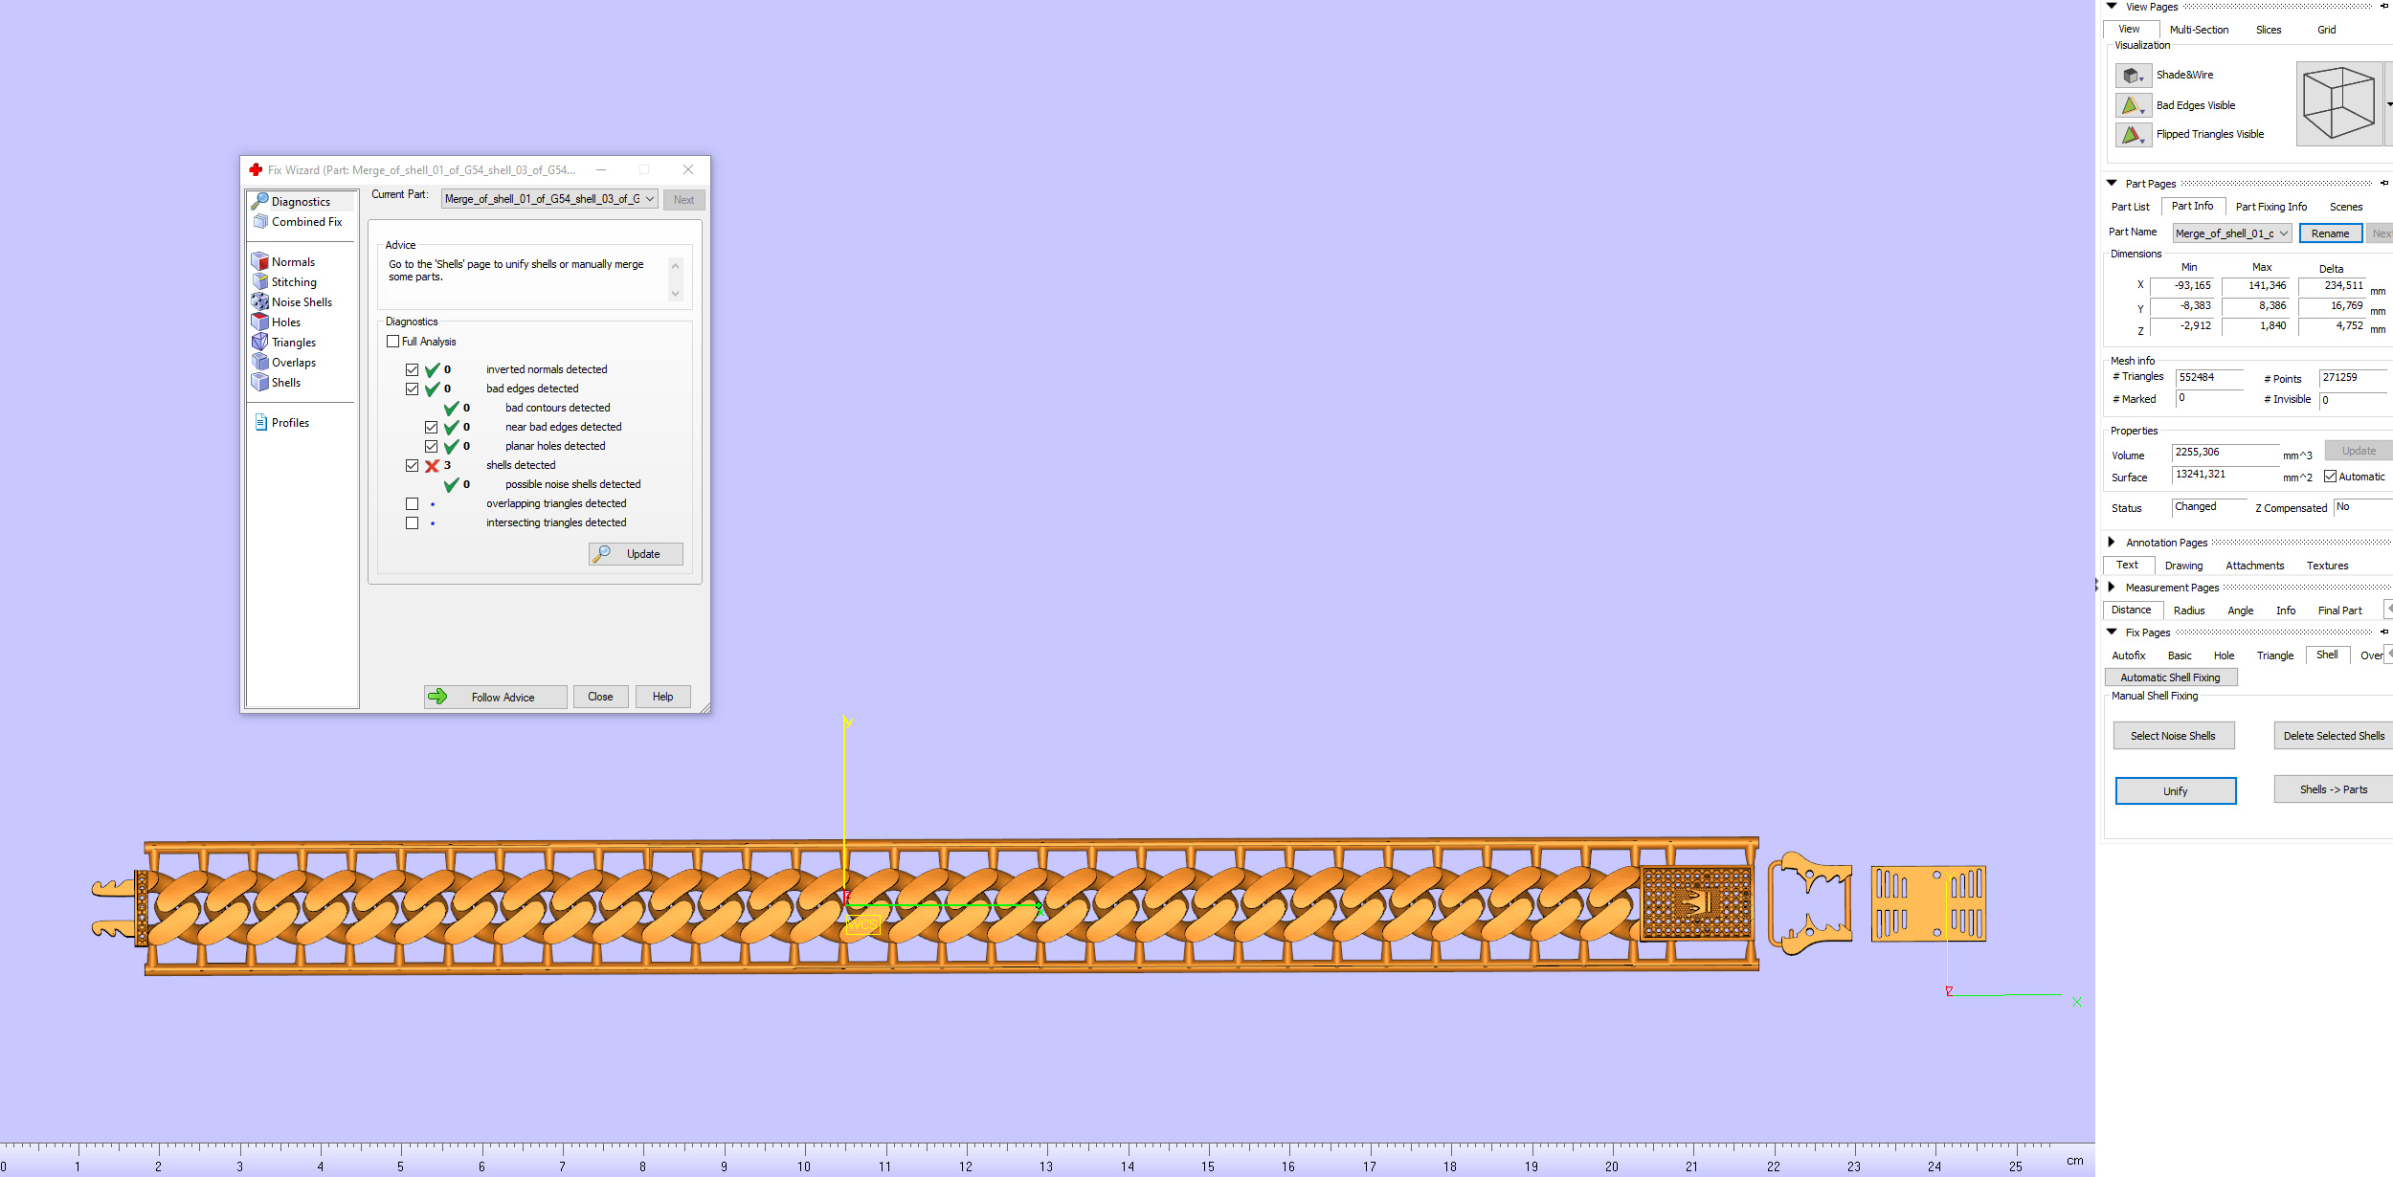Open the Noise Shells fix page icon

click(259, 301)
